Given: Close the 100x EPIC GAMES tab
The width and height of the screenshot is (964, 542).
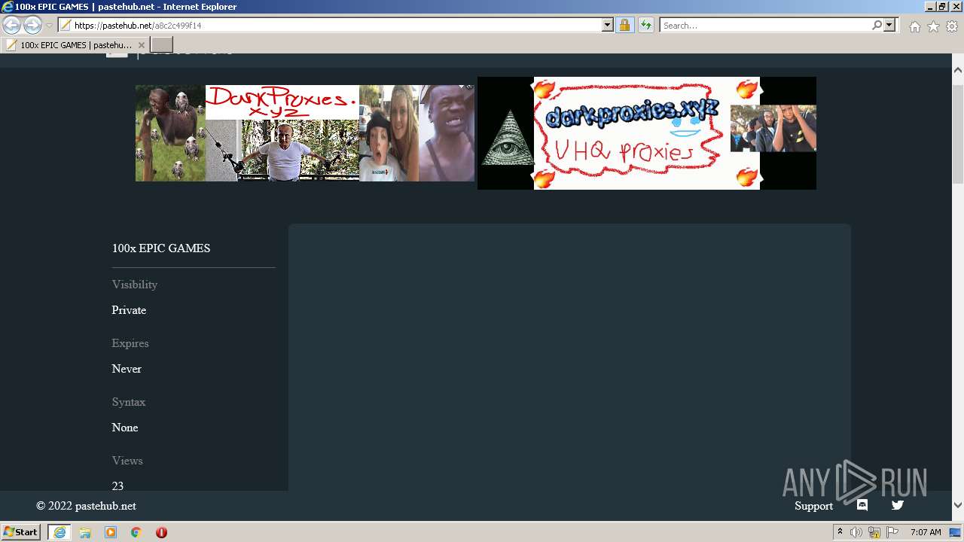Looking at the screenshot, I should click(x=141, y=45).
